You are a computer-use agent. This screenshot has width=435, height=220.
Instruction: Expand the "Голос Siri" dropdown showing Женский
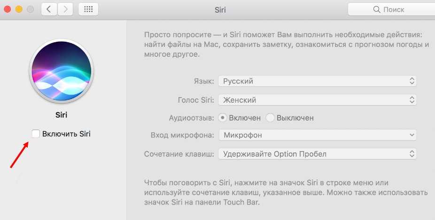[x=317, y=100]
